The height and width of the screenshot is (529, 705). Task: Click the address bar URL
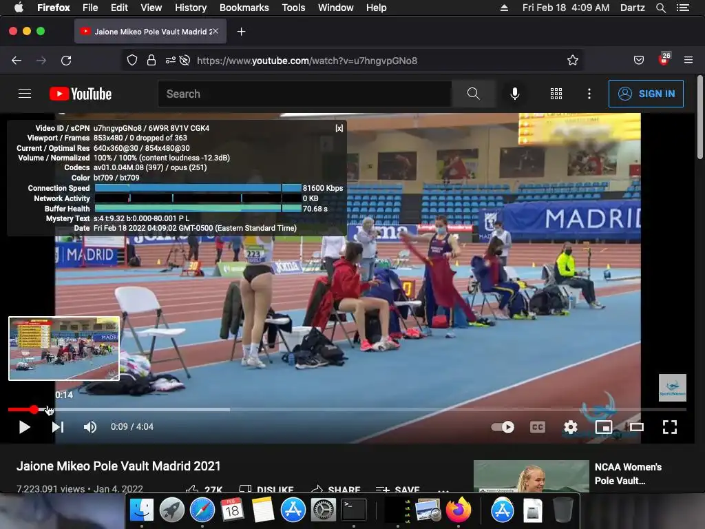click(x=307, y=61)
